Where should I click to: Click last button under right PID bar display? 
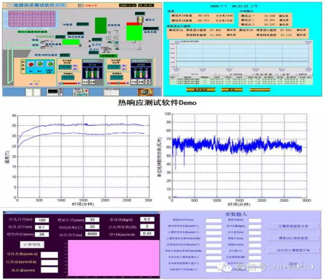click(x=148, y=82)
